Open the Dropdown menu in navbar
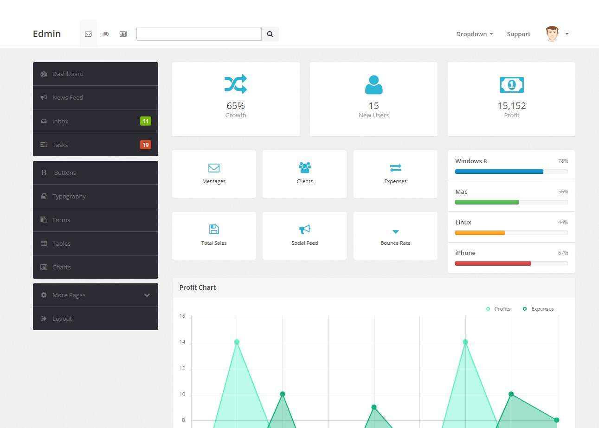Viewport: 599px width, 428px height. [474, 34]
